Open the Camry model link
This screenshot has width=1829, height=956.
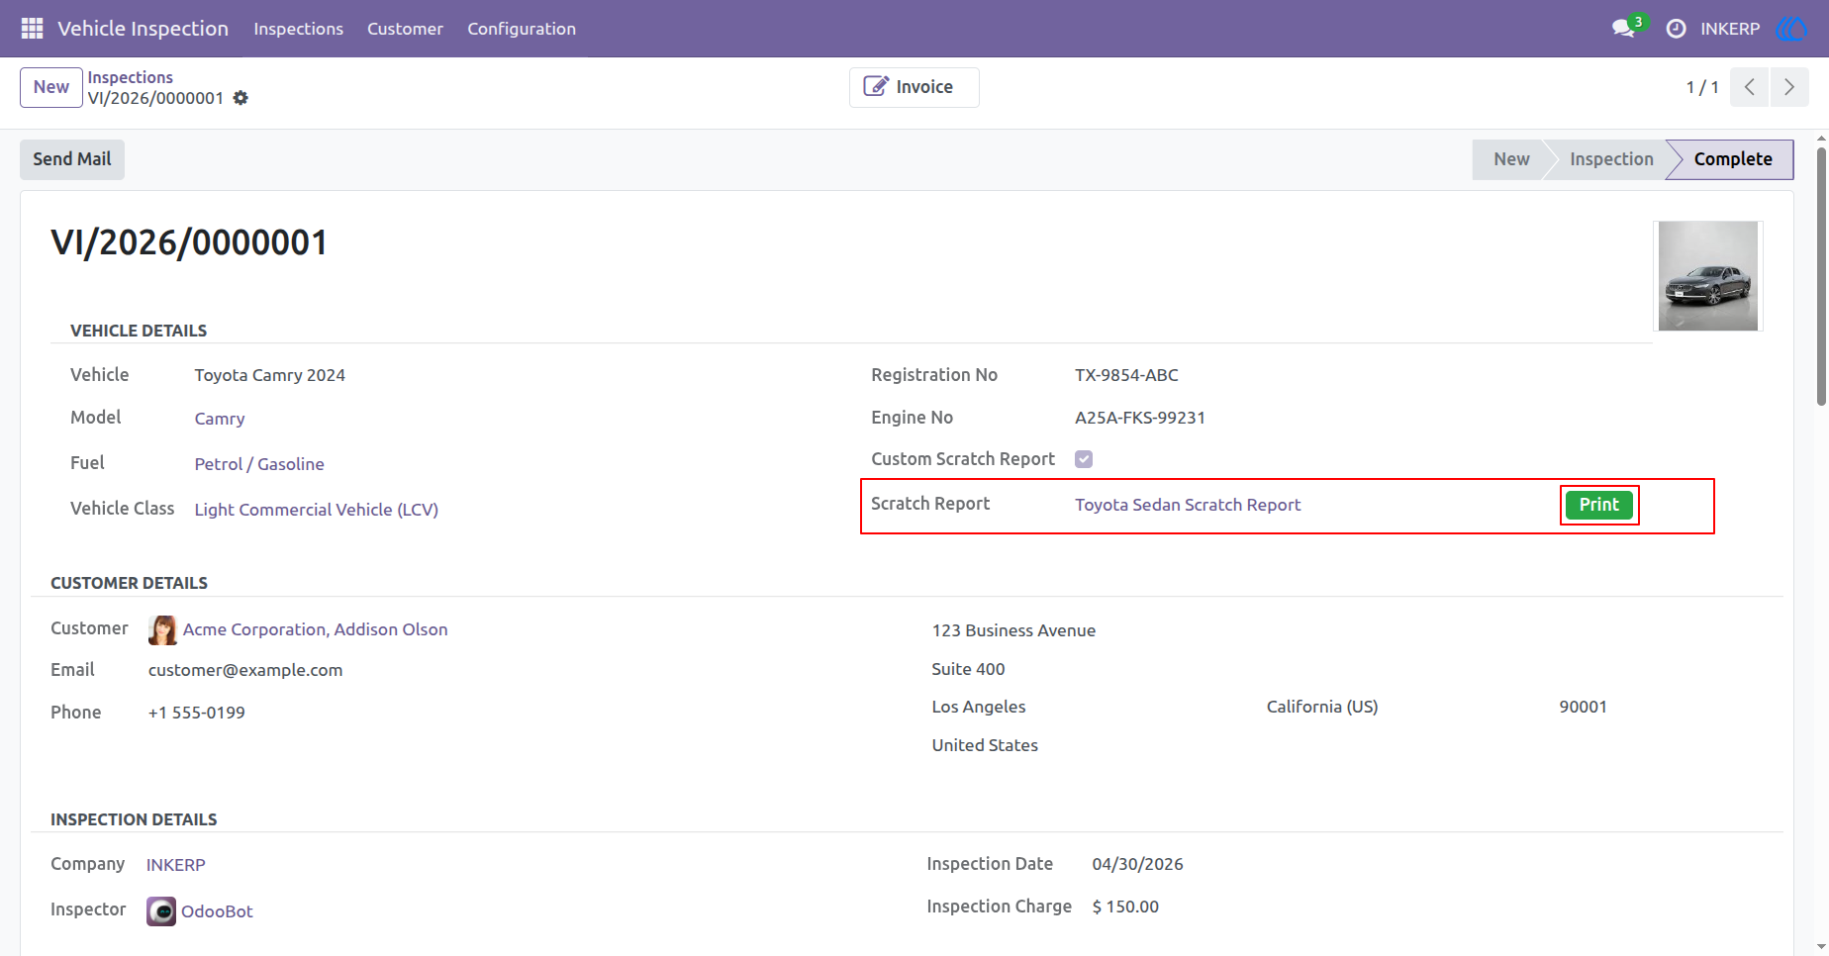click(220, 419)
